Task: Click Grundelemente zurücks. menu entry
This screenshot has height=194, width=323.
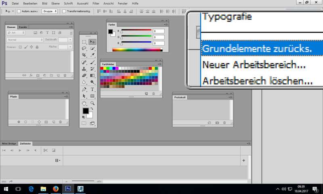Action: pos(257,49)
